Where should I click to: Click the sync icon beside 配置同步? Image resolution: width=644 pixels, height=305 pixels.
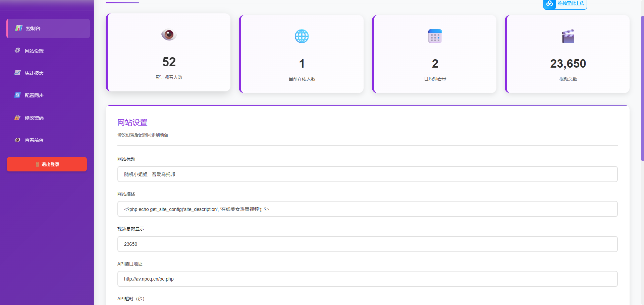coord(17,95)
